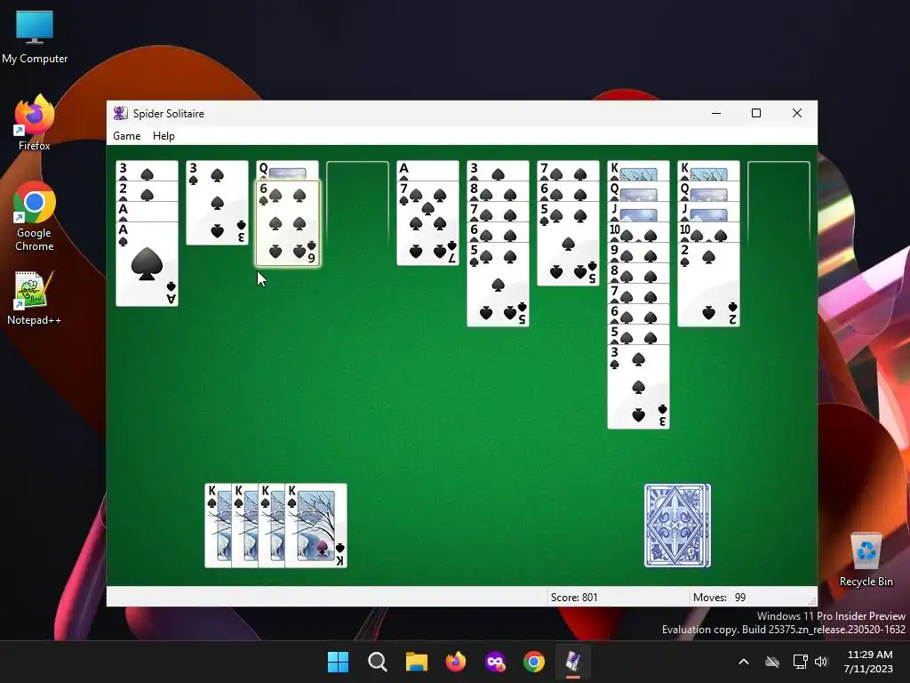The image size is (910, 683).
Task: Open the clock showing 11:29 AM
Action: point(869,662)
